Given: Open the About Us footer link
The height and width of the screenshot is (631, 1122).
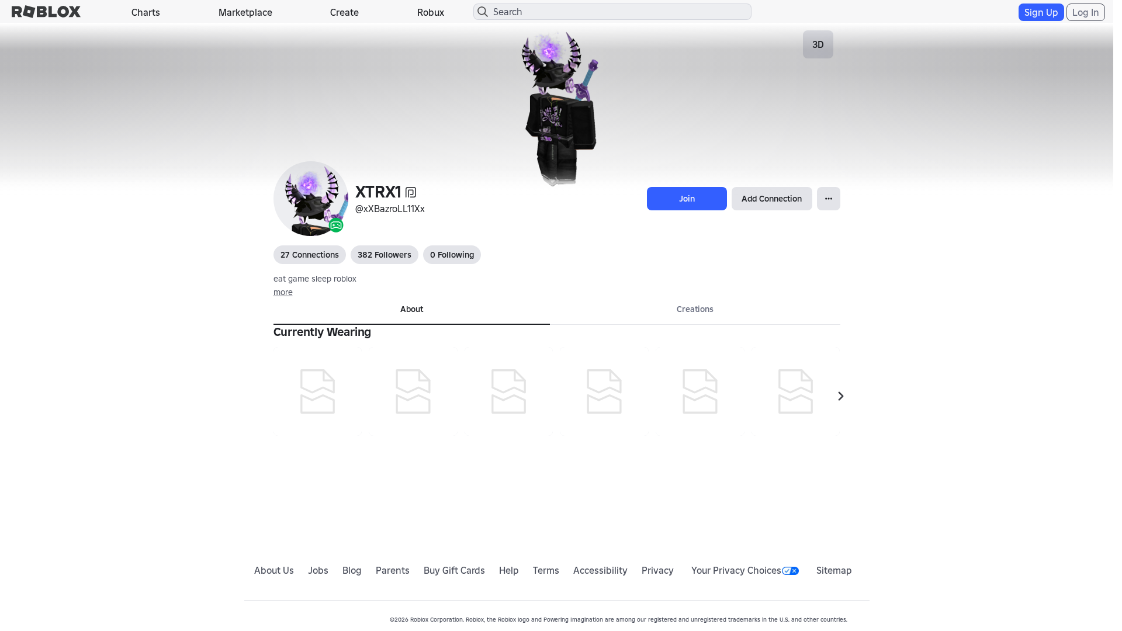Looking at the screenshot, I should [274, 570].
